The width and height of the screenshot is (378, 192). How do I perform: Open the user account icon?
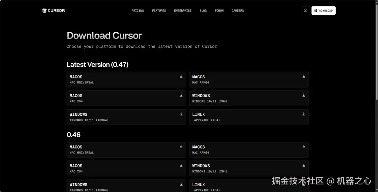point(306,10)
